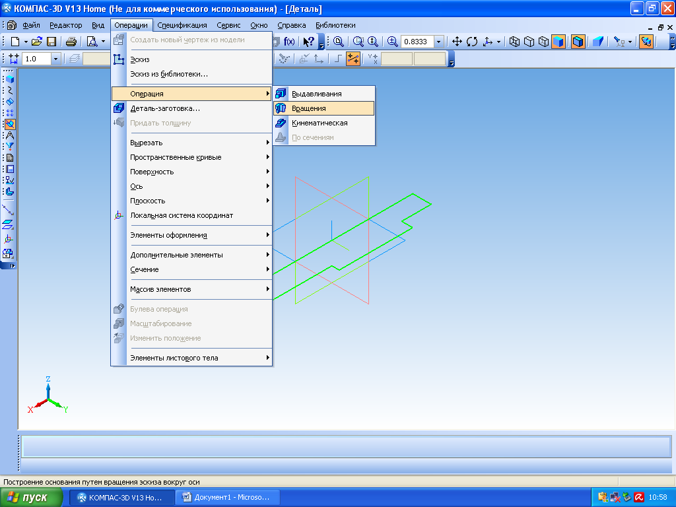Screen dimensions: 676x507
Task: Open the print preview icon
Action: point(92,42)
